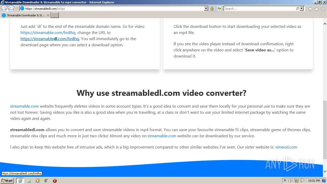The height and width of the screenshot is (184, 327).
Task: Open the Favorites star icon
Action: [317, 9]
